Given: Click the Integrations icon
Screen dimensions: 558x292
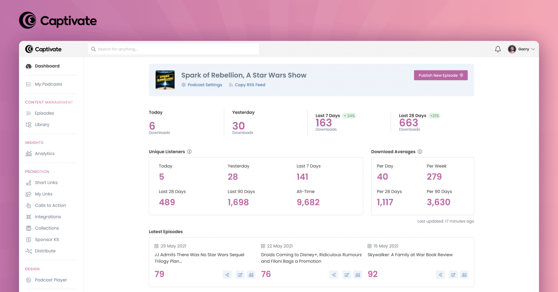Looking at the screenshot, I should click(x=29, y=216).
